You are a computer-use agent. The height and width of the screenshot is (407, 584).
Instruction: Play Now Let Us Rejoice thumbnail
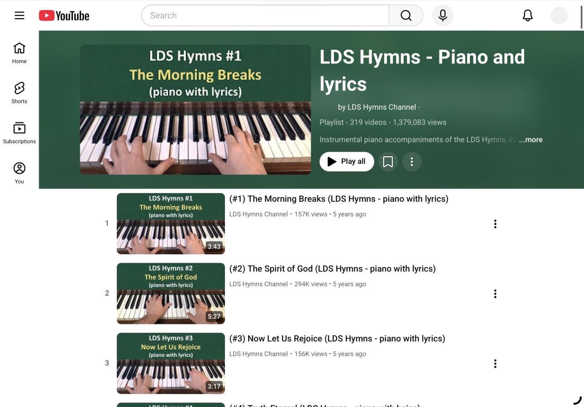171,364
